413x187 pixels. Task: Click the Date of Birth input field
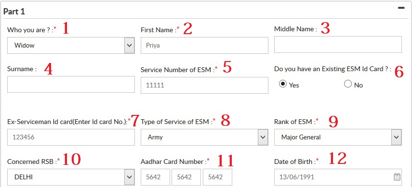pyautogui.click(x=338, y=177)
